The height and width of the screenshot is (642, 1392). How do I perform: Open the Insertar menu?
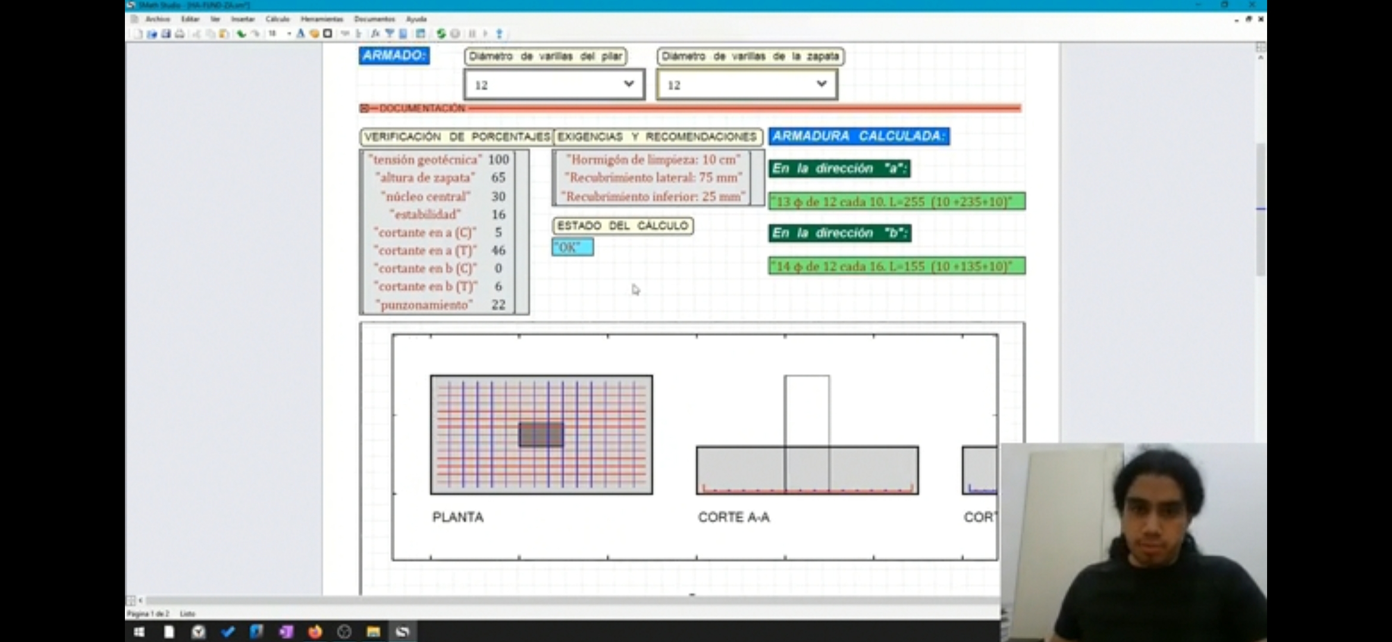[243, 19]
